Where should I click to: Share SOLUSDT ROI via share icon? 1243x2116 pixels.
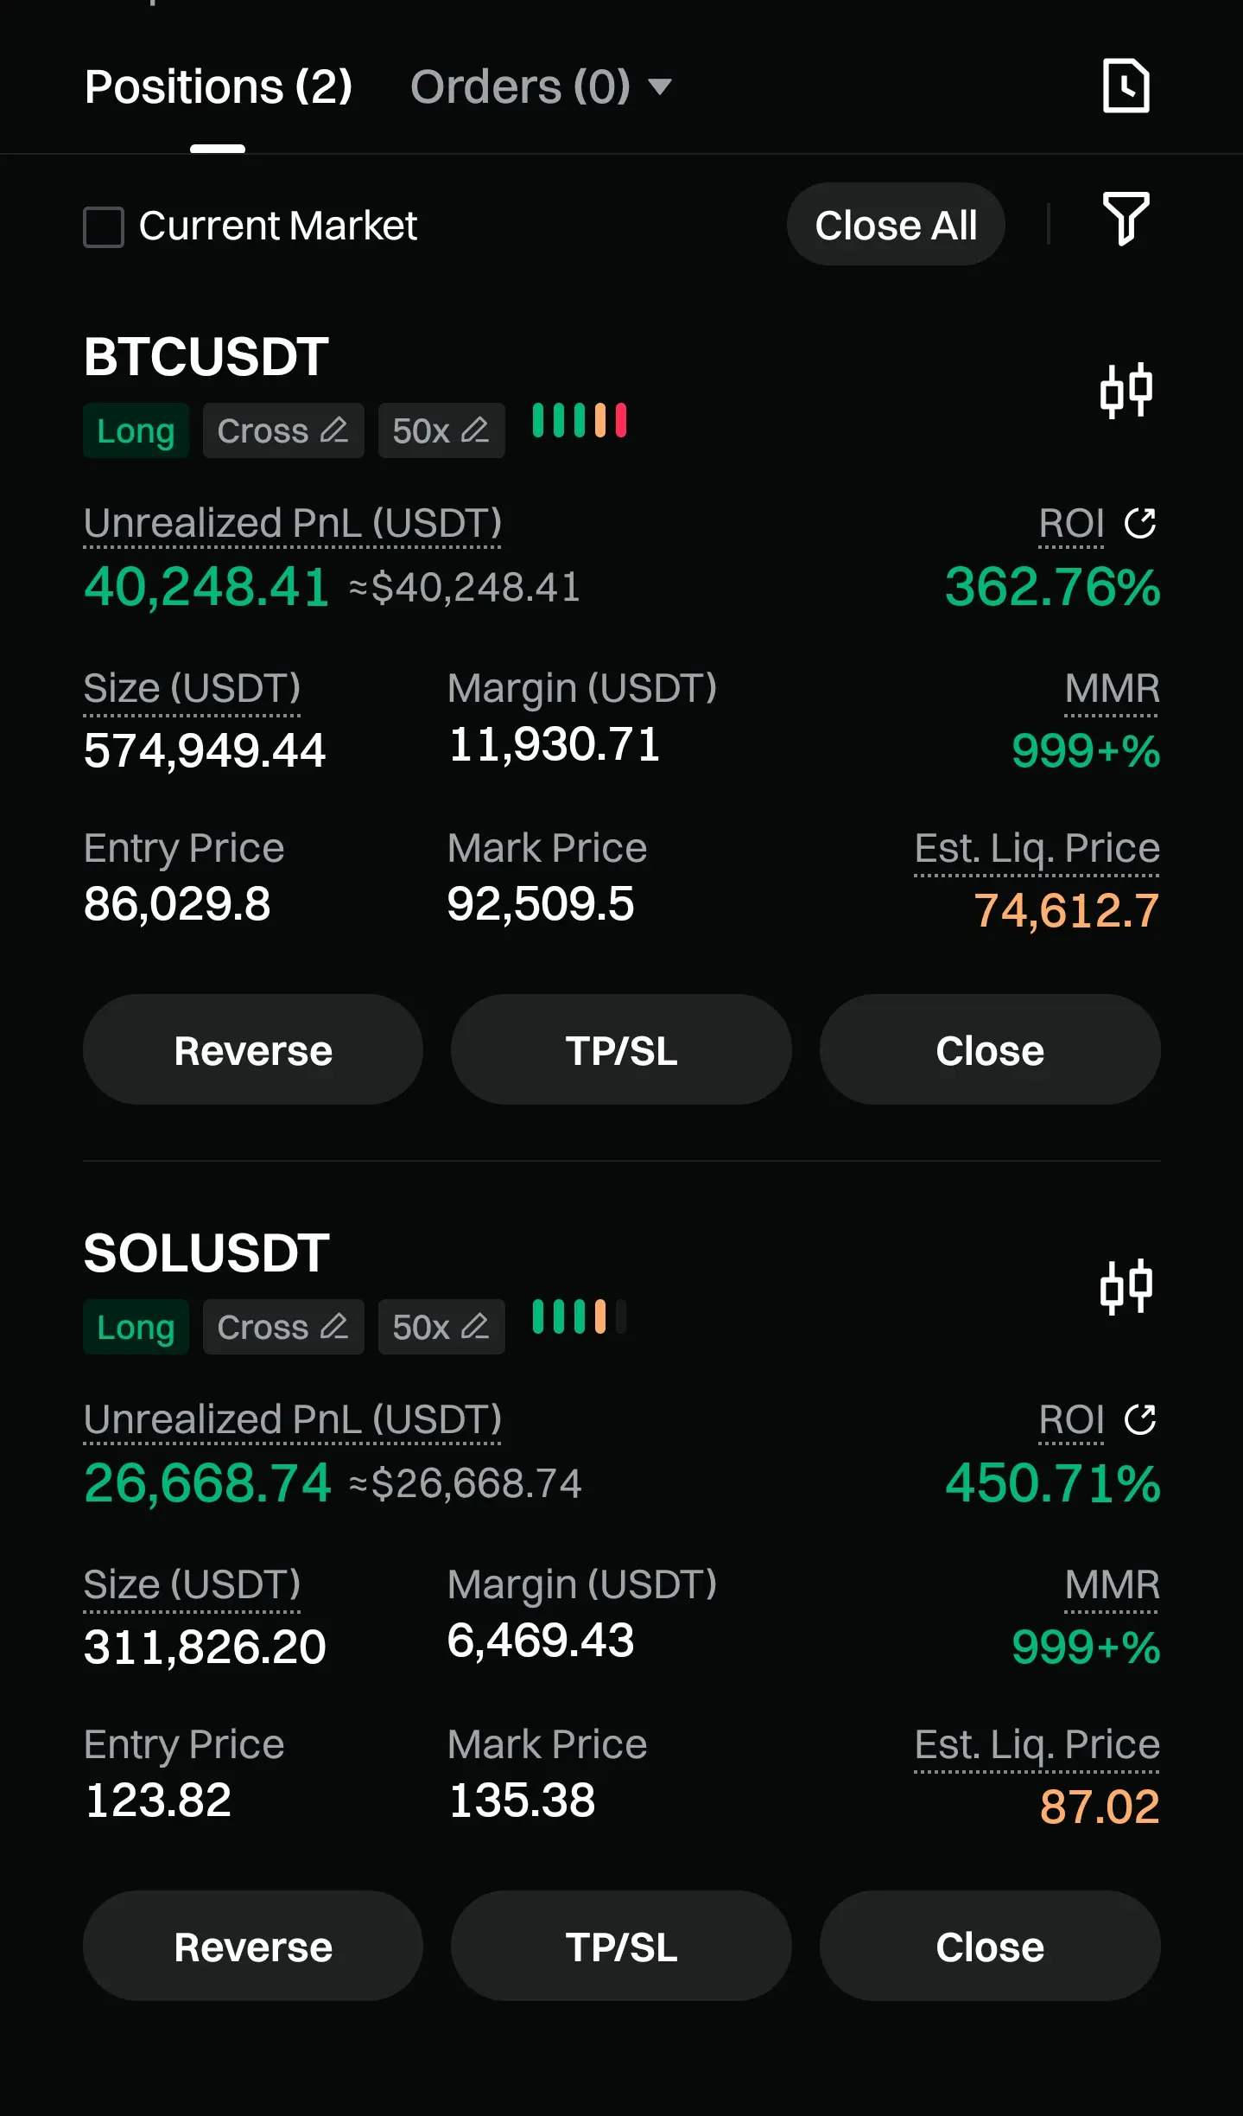coord(1140,1419)
